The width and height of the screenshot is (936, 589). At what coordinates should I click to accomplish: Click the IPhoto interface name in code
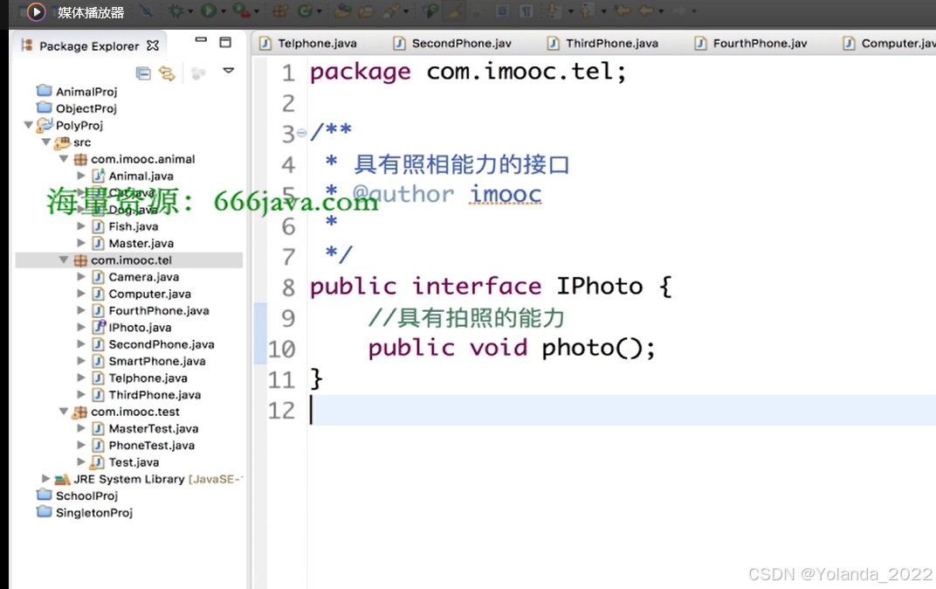[599, 286]
